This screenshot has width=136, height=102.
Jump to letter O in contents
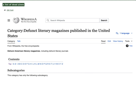coord(42,64)
